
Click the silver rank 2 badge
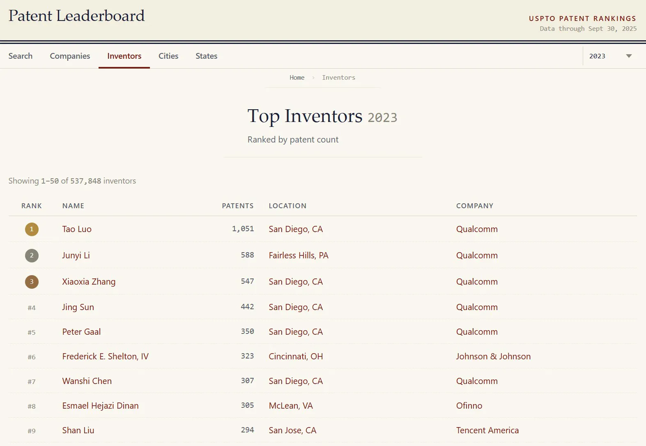click(x=32, y=255)
